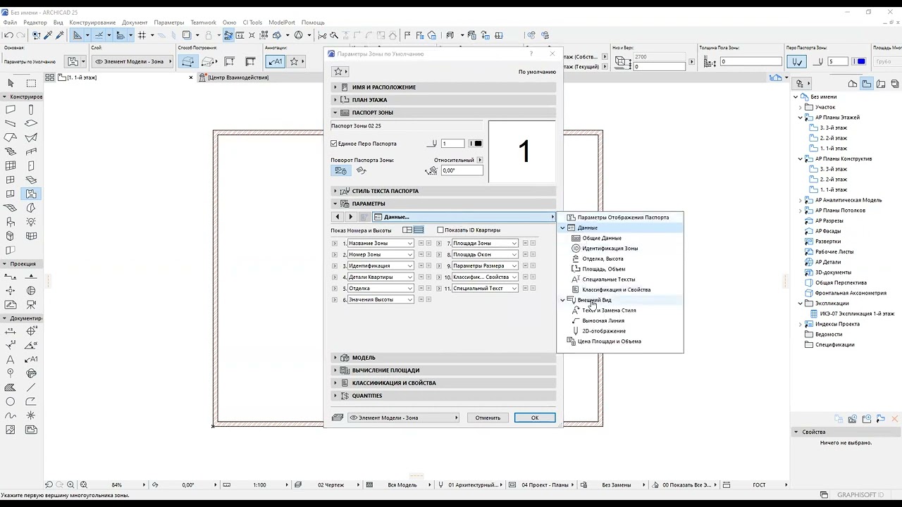
Task: Go to next parameters page arrow
Action: pyautogui.click(x=351, y=217)
